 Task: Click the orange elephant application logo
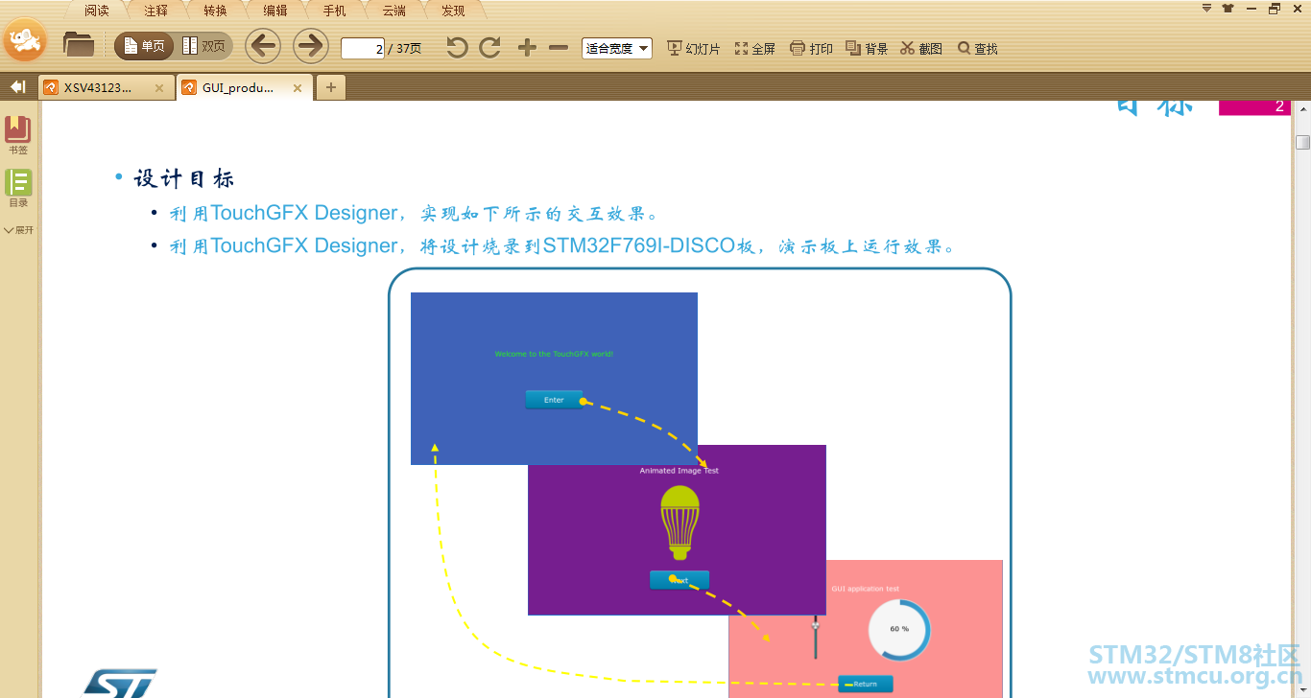click(x=25, y=40)
